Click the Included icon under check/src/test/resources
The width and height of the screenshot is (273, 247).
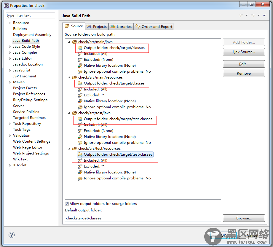tap(80, 160)
